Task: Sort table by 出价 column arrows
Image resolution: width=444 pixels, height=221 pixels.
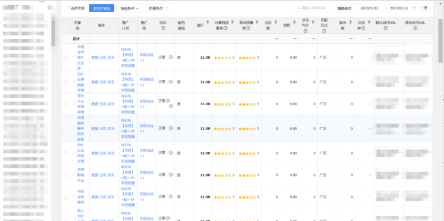Action: 208,22
